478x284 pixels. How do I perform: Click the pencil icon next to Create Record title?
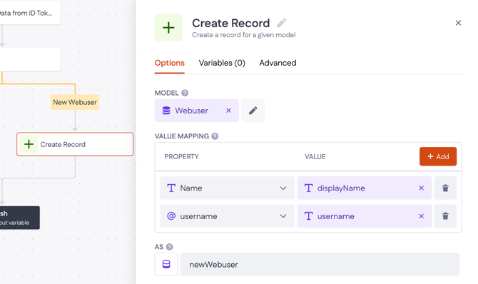coord(281,23)
